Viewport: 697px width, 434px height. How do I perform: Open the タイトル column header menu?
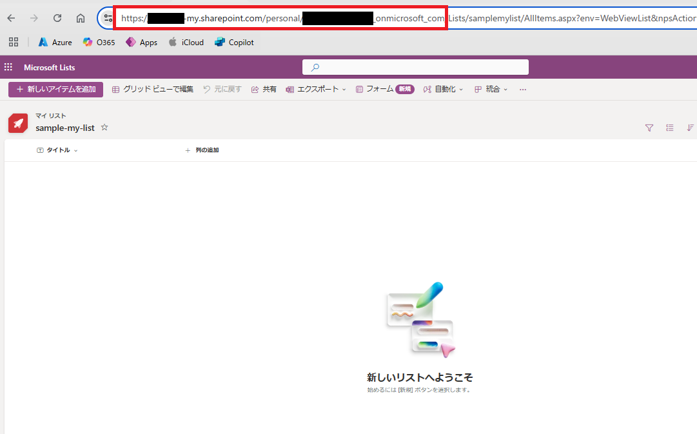[58, 150]
